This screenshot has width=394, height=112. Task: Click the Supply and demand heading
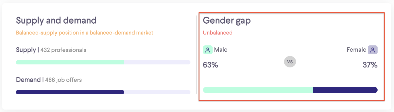point(56,21)
